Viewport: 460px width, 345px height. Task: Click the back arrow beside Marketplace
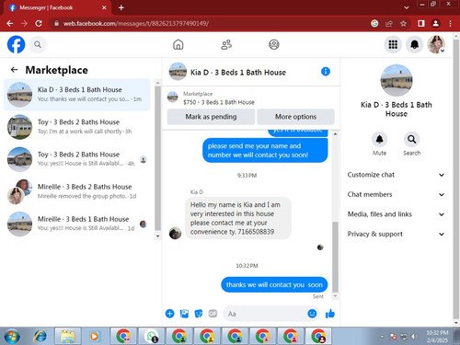(x=14, y=70)
